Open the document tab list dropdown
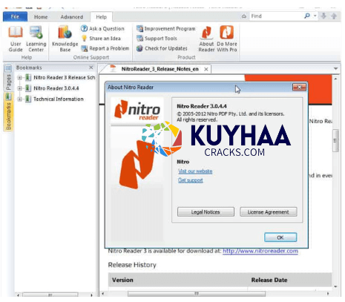Screen dimensions: 345x302 coord(335,68)
